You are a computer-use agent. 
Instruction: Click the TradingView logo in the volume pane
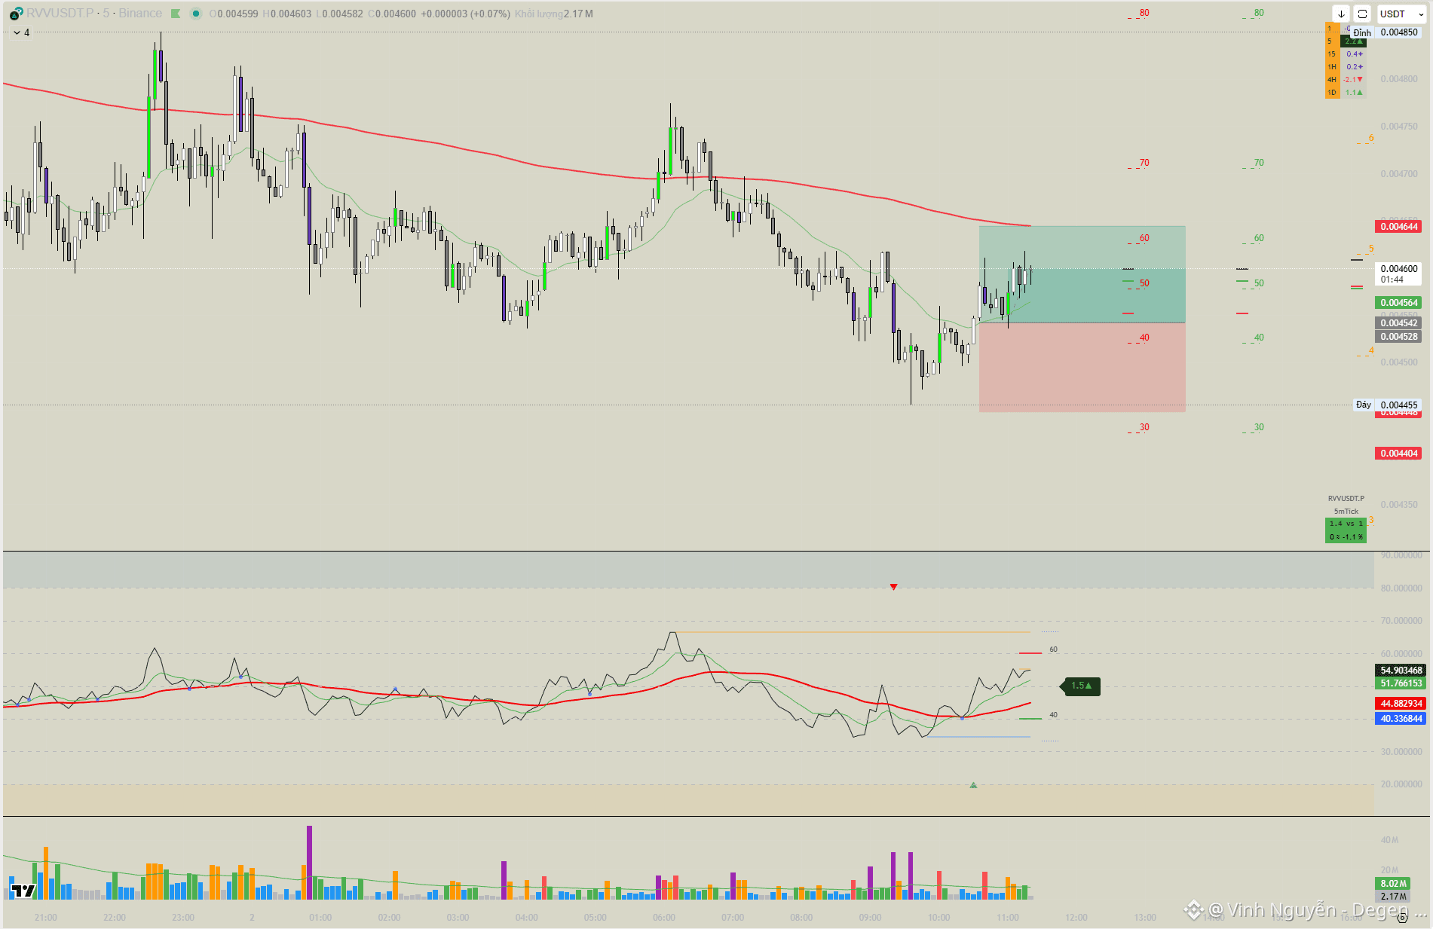coord(23,891)
